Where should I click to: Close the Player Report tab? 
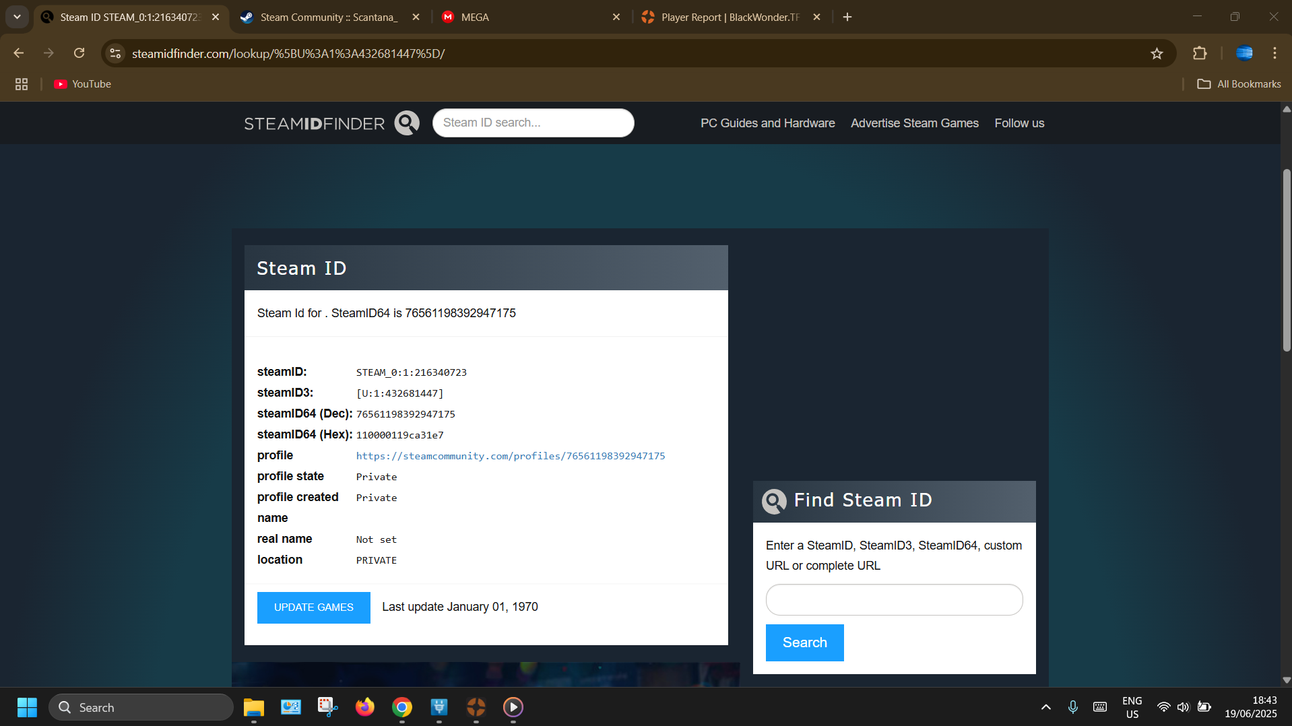coord(816,17)
